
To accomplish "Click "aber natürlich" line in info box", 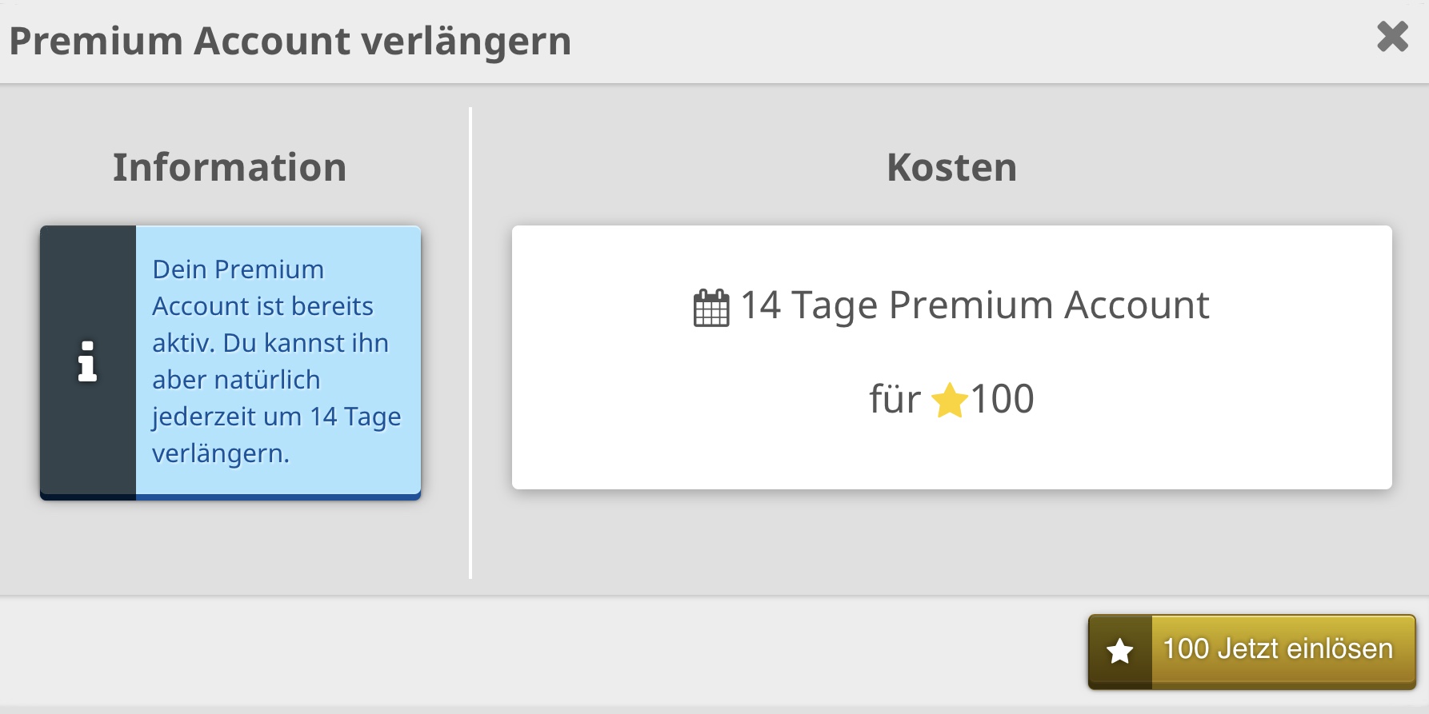I will (236, 380).
